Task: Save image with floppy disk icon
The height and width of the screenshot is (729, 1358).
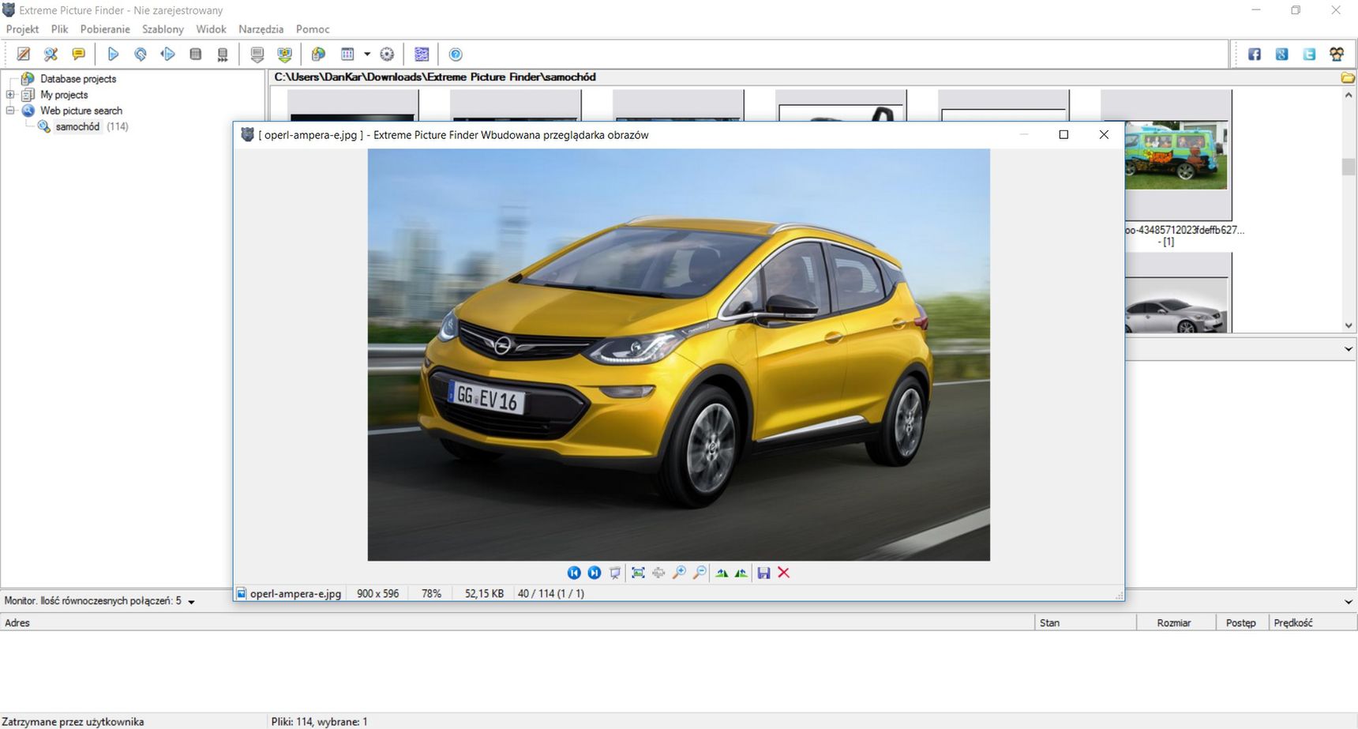Action: click(763, 573)
